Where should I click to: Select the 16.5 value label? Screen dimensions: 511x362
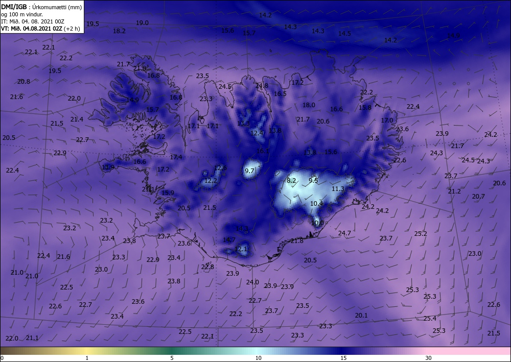(x=280, y=93)
